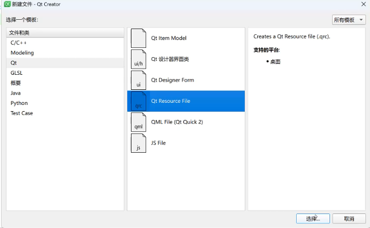Screen dimensions: 370x228
Task: Choose the JS File template
Action: pos(186,143)
